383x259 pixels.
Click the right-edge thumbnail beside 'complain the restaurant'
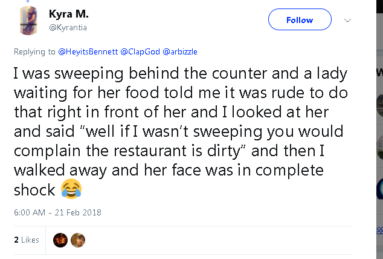[x=379, y=148]
